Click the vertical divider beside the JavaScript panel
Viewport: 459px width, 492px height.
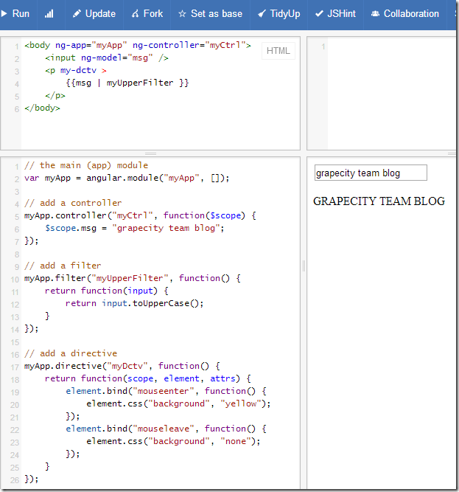coord(303,266)
